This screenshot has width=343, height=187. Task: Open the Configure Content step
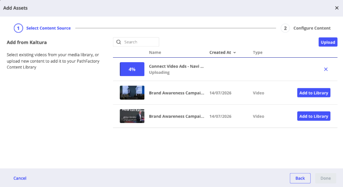click(312, 28)
